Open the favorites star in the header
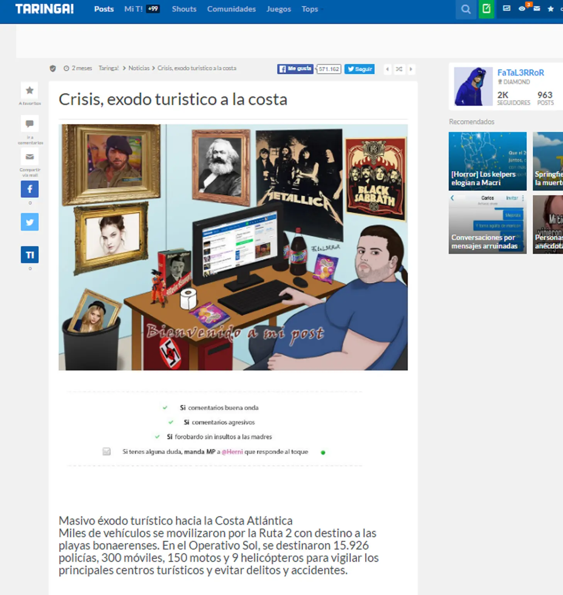This screenshot has width=563, height=595. tap(551, 9)
